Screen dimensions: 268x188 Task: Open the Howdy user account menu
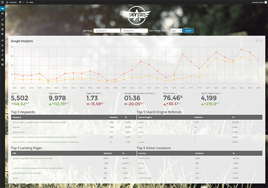pos(259,2)
